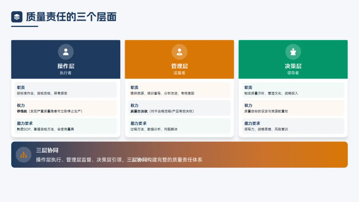
Task: Click 能力要求 label in the 决策层 card
Action: (x=252, y=124)
